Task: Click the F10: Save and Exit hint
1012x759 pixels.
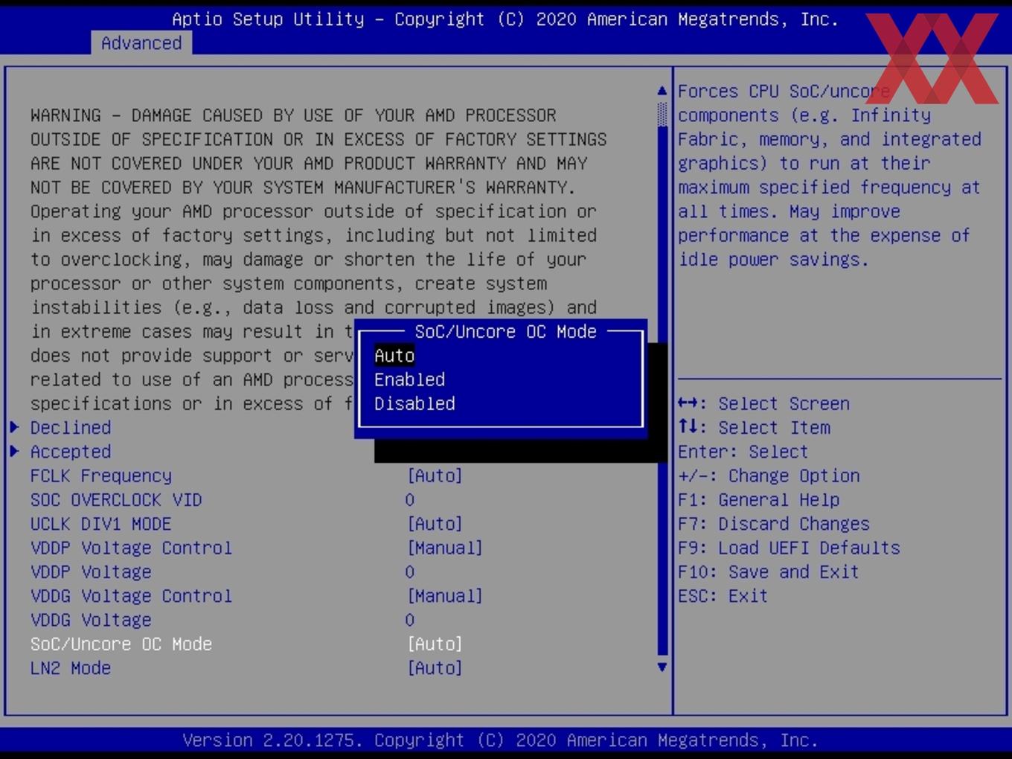Action: (769, 572)
